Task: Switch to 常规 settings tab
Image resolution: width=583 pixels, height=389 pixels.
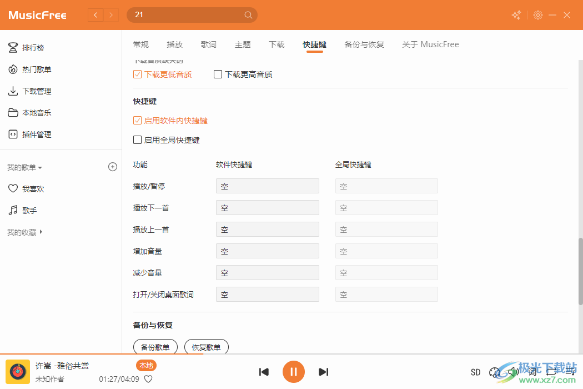Action: tap(141, 44)
